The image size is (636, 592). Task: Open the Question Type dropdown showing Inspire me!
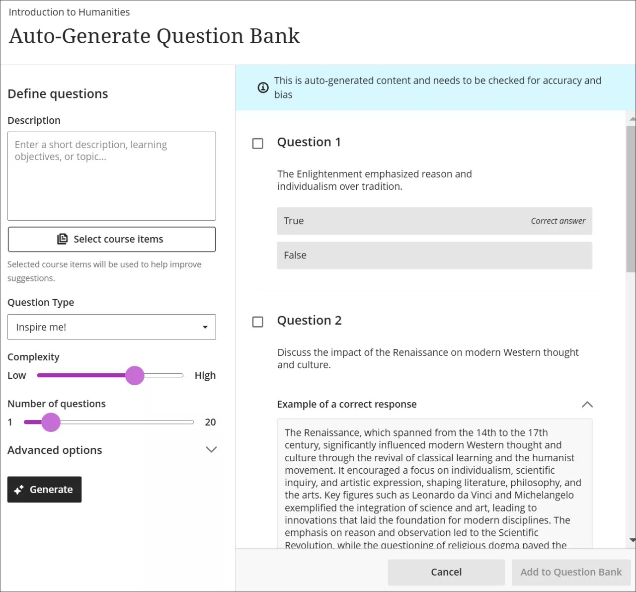pyautogui.click(x=111, y=327)
